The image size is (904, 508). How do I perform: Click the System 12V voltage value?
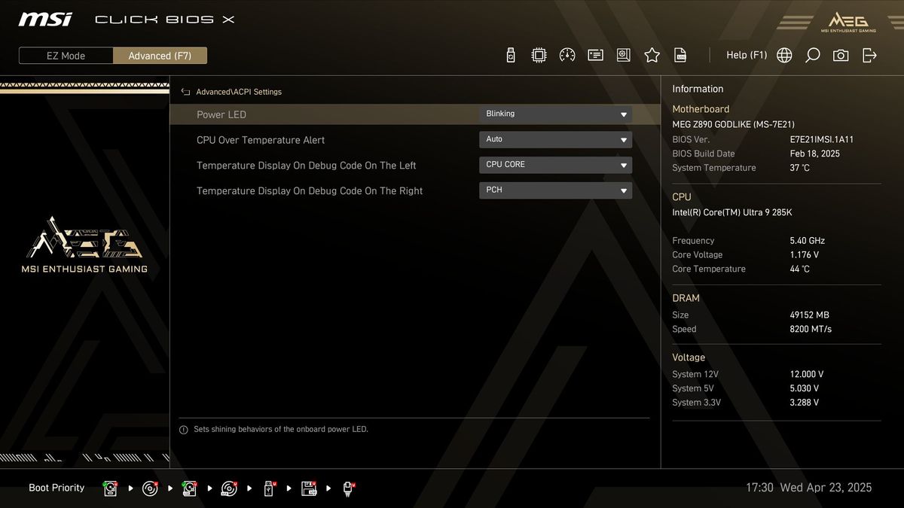click(x=806, y=374)
